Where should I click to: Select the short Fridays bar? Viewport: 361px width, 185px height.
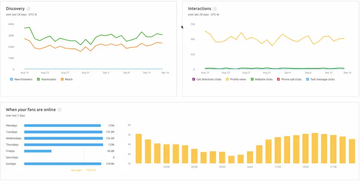37,151
